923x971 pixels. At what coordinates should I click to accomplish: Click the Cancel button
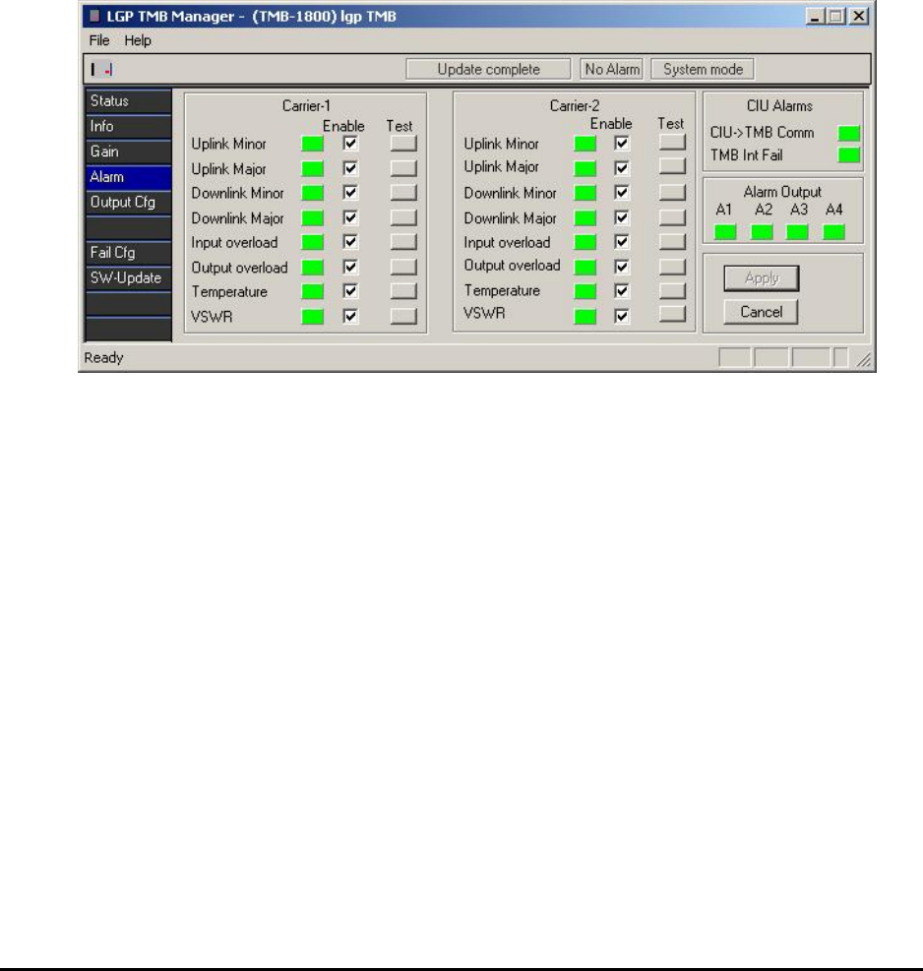coord(762,312)
